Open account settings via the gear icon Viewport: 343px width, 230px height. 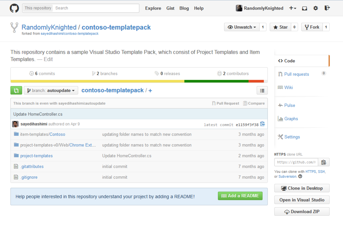tap(316, 8)
